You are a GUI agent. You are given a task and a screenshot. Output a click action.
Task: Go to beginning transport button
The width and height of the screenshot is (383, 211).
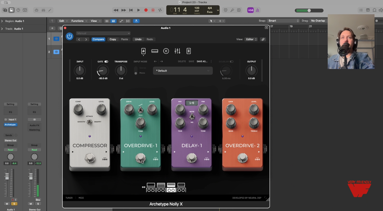point(131,10)
